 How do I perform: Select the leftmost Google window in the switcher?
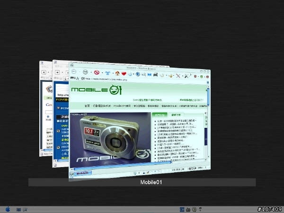pyautogui.click(x=46, y=109)
